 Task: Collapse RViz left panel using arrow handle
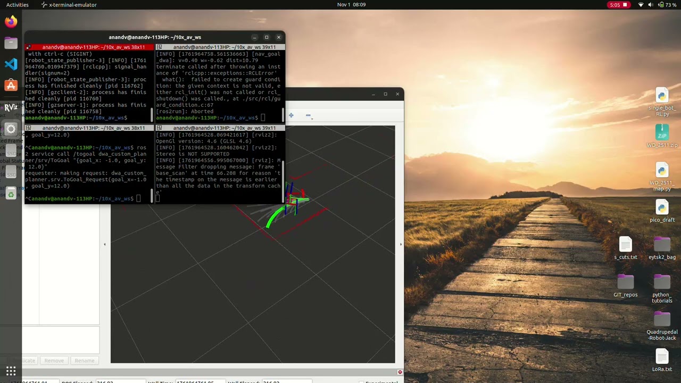click(105, 244)
